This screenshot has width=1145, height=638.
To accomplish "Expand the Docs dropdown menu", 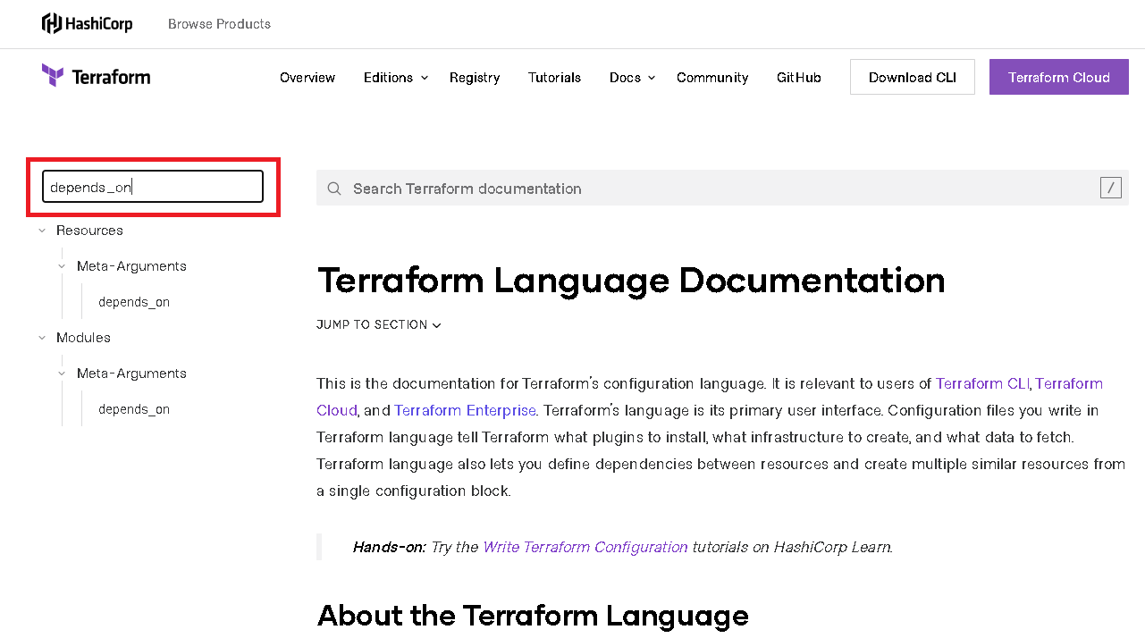I will (x=633, y=78).
